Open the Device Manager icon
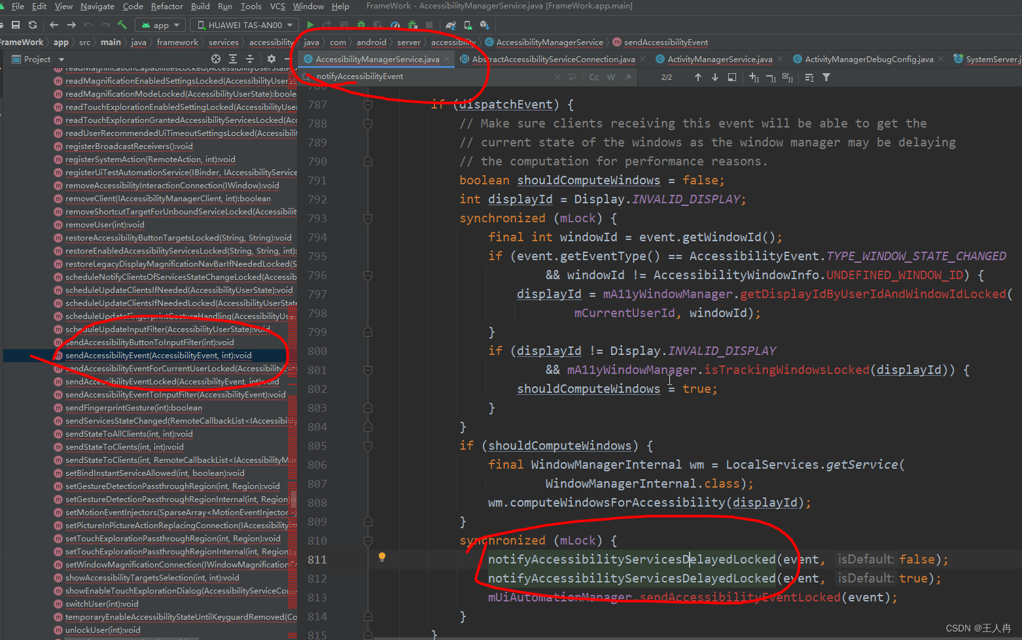 468,25
